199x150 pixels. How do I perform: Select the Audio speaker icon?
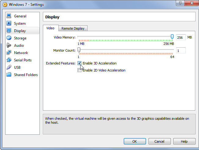tap(9, 45)
